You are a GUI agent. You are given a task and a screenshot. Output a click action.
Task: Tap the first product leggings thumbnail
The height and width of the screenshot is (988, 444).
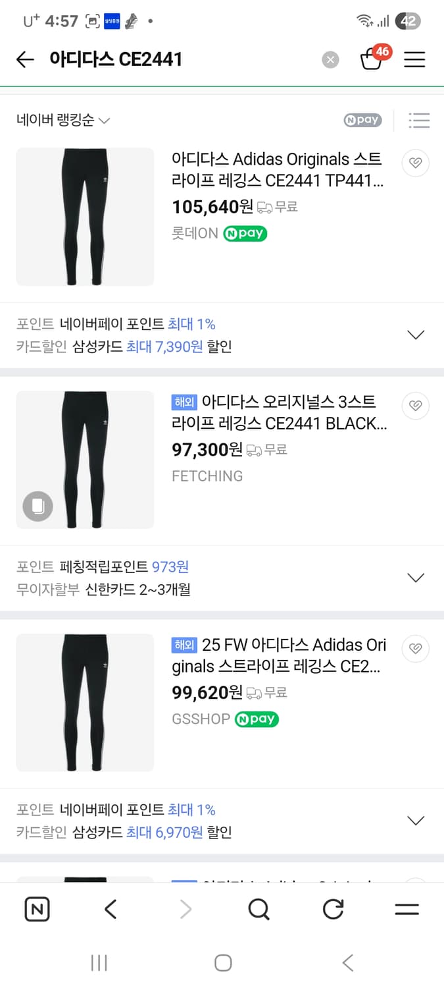(84, 217)
